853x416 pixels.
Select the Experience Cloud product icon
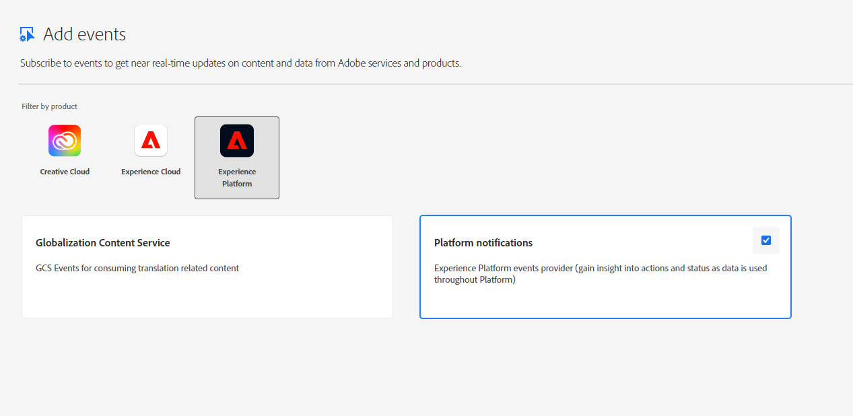click(151, 141)
